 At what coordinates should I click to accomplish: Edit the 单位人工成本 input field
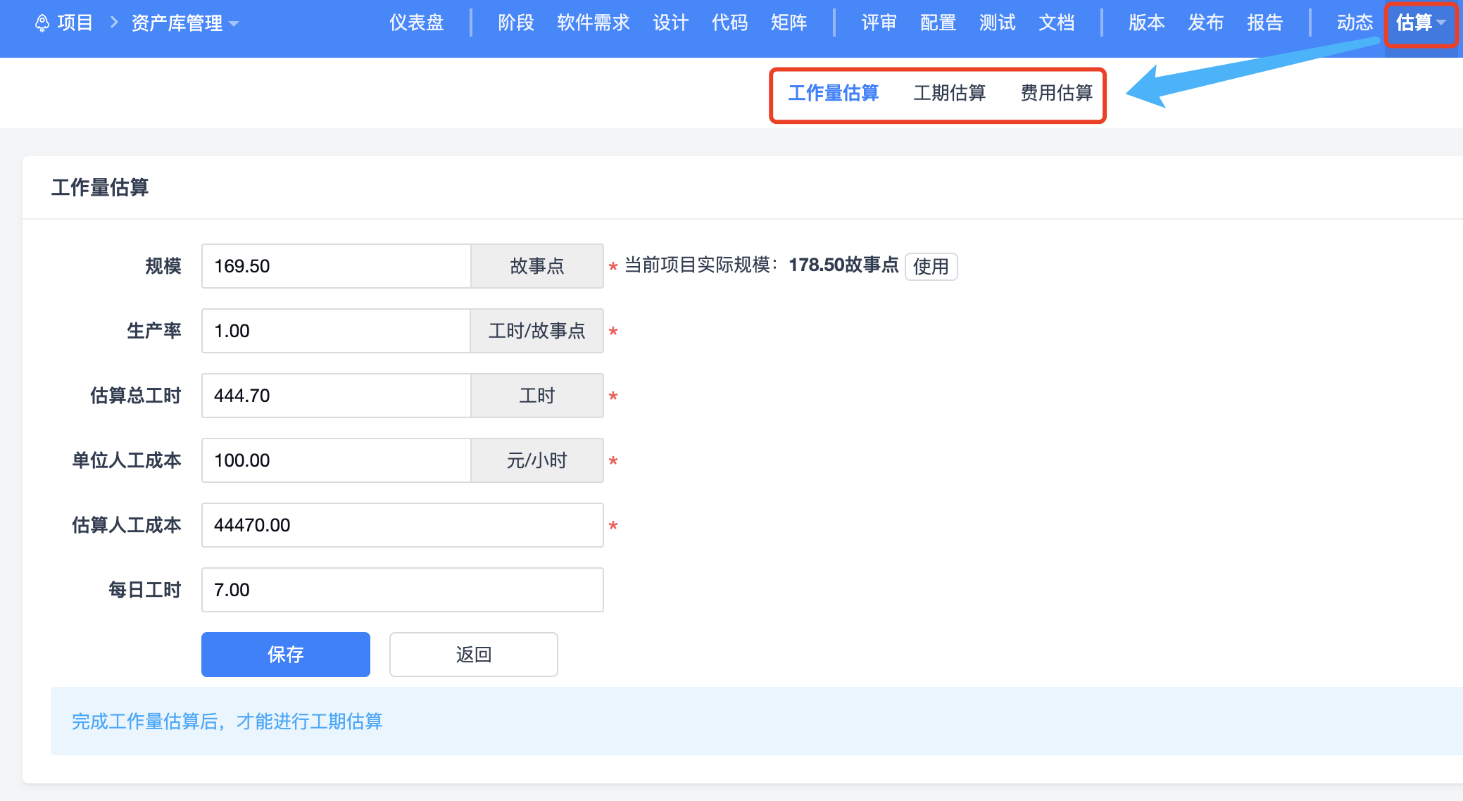tap(336, 460)
